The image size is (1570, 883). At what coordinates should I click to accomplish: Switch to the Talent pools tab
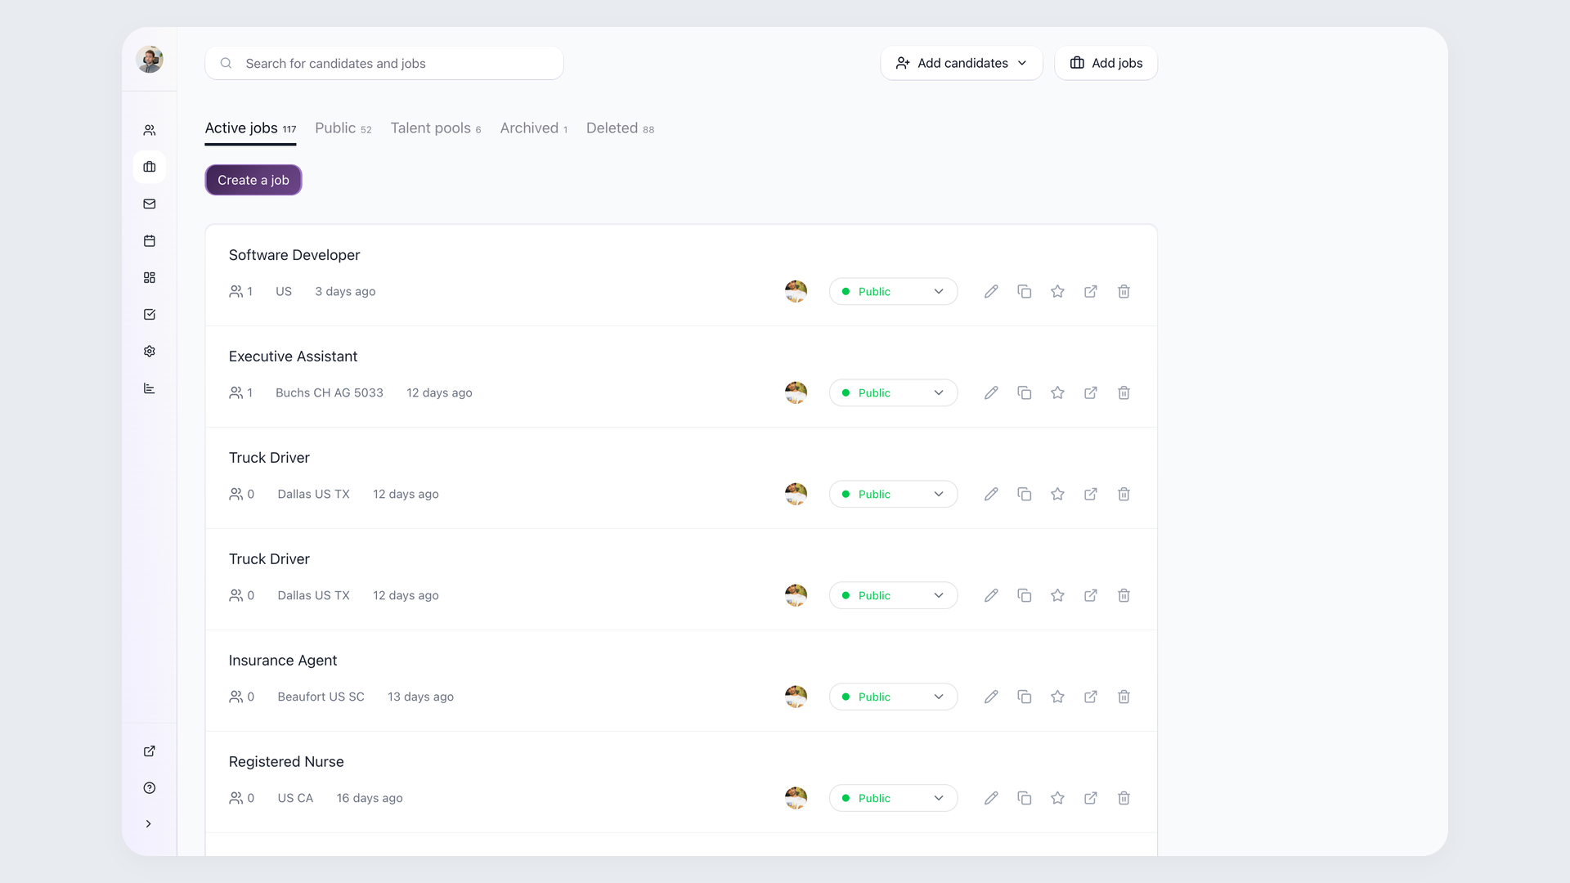(x=436, y=128)
